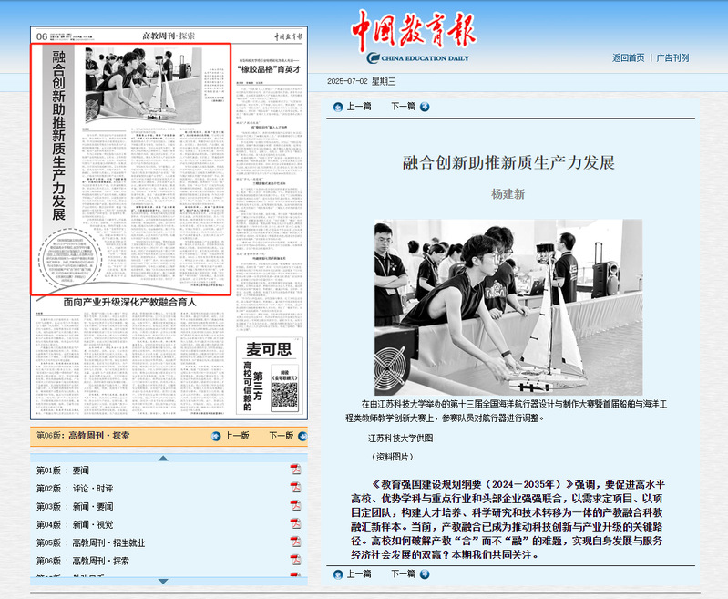Click the 面向产业升级深化产教融合育人 article on page preview
Viewport: 728px width, 599px height.
point(130,301)
